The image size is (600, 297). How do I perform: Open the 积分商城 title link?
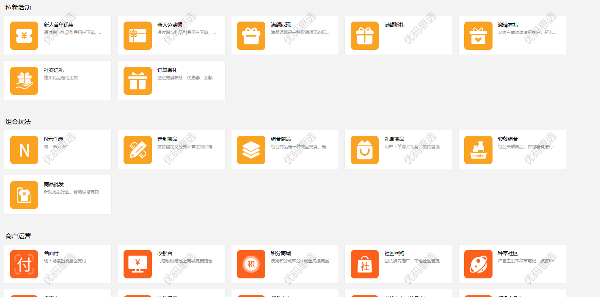tap(281, 253)
